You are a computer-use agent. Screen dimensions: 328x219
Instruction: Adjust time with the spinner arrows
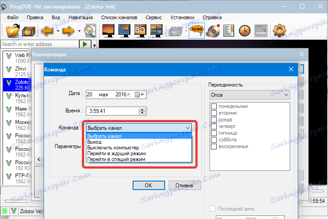point(142,111)
